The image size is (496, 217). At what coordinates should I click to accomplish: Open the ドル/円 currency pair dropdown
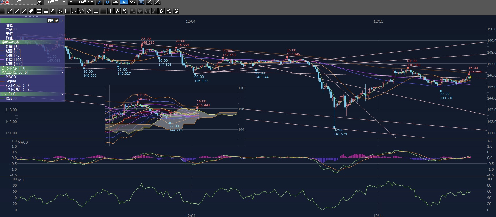click(40, 2)
